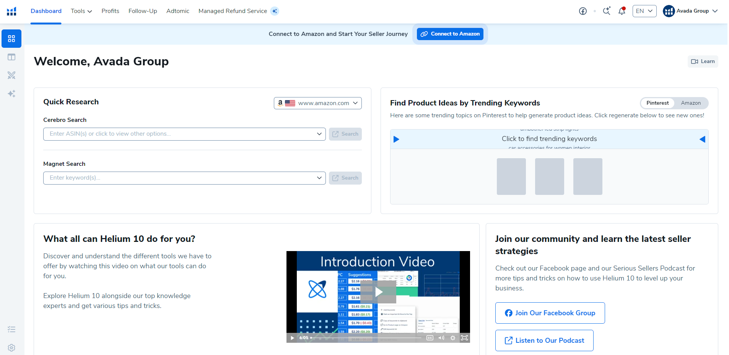Click the Cerebro Search button
This screenshot has width=729, height=355.
345,134
